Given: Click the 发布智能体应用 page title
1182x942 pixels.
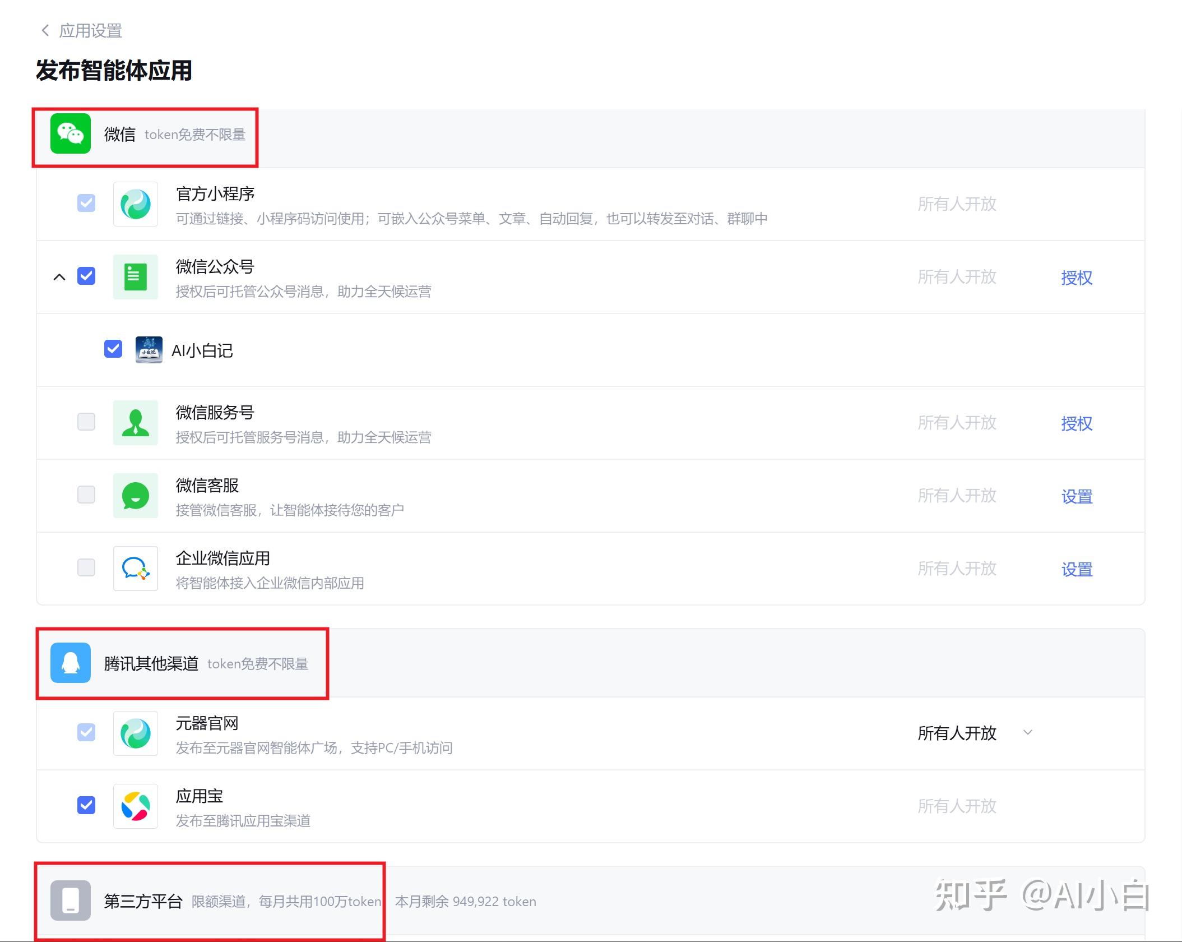Looking at the screenshot, I should 114,71.
